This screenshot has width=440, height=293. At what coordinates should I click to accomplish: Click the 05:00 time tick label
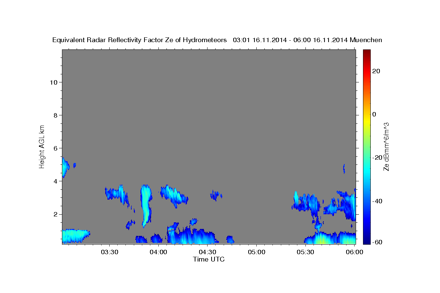coord(257,252)
